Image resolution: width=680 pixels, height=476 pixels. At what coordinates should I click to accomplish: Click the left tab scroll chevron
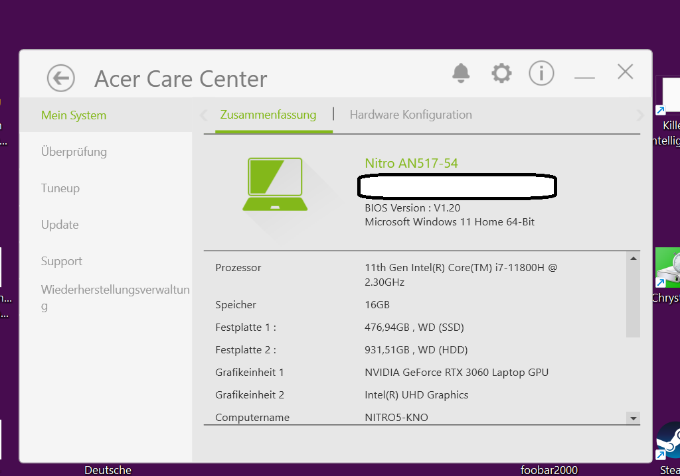(205, 115)
